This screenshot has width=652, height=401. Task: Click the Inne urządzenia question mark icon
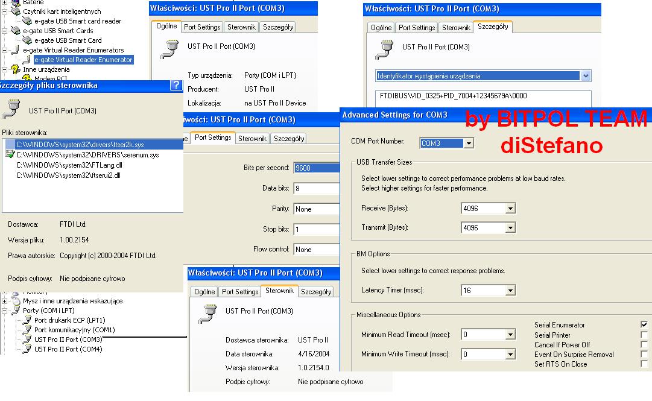pos(16,69)
